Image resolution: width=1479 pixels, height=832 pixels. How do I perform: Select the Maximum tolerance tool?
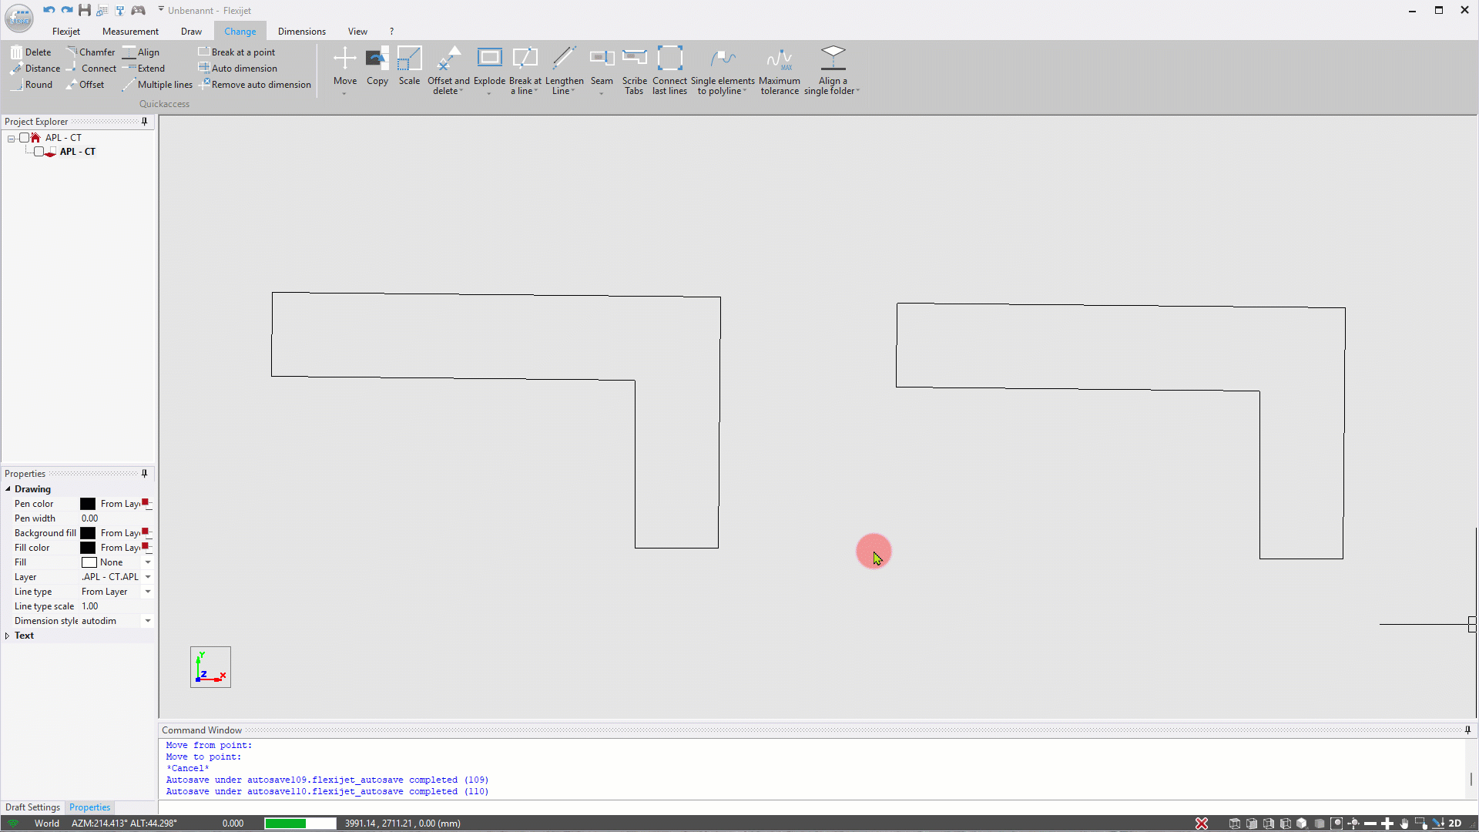(x=779, y=59)
